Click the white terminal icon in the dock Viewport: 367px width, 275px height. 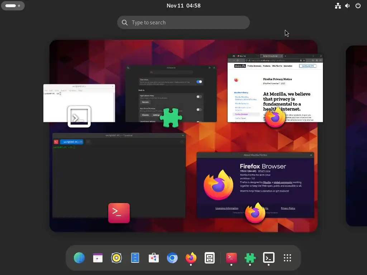268,258
